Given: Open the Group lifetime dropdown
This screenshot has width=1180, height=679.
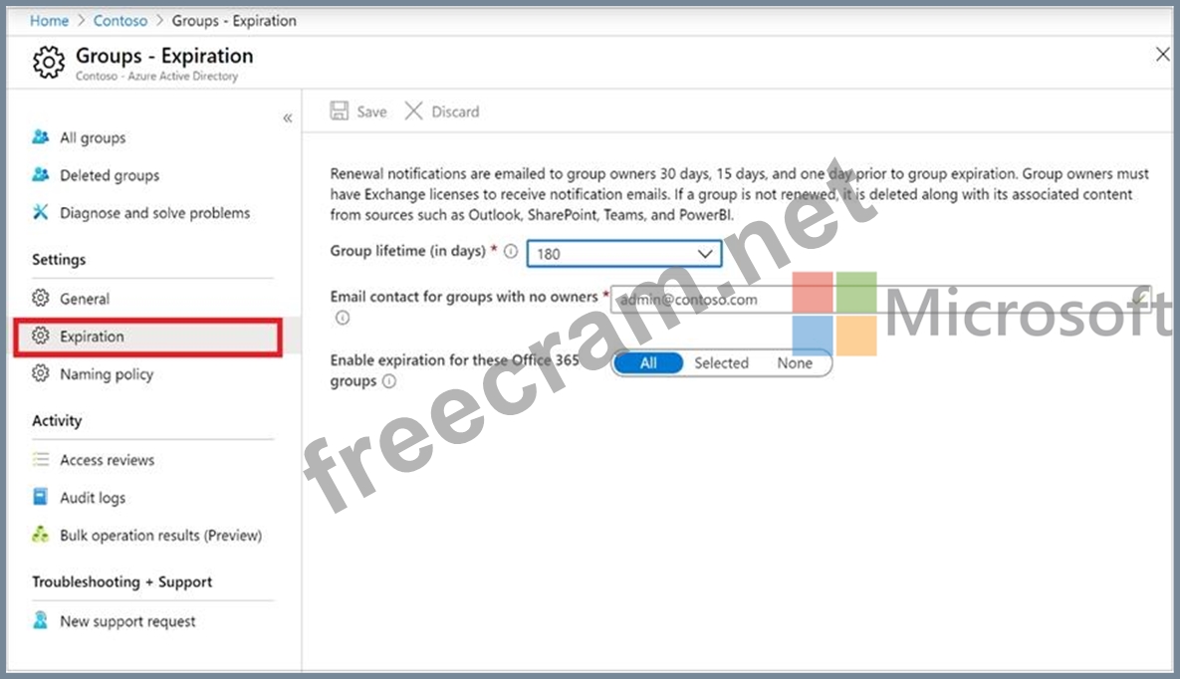Looking at the screenshot, I should (x=624, y=254).
